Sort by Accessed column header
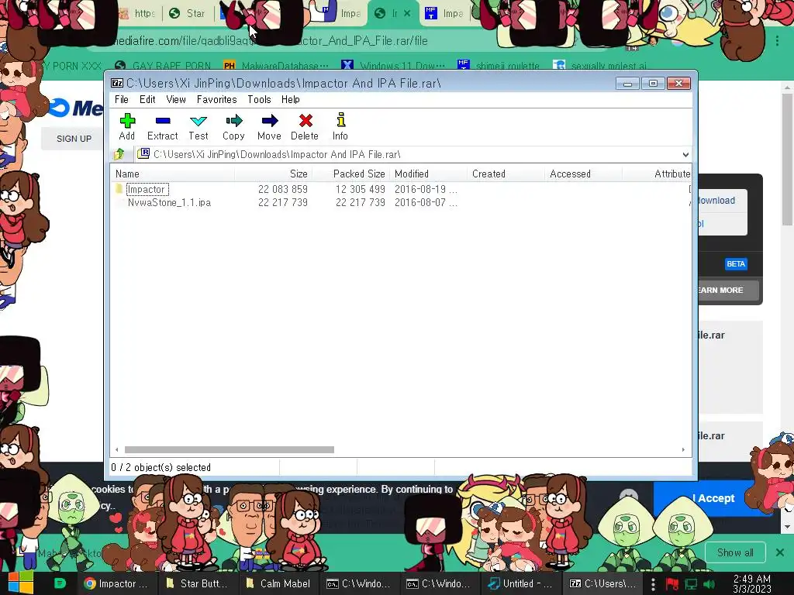The height and width of the screenshot is (595, 794). pyautogui.click(x=583, y=174)
